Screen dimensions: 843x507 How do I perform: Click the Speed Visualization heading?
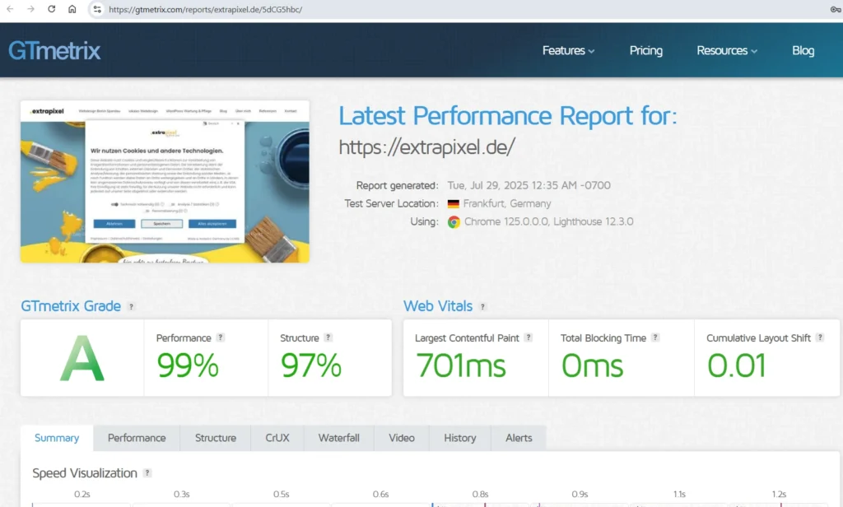[85, 473]
